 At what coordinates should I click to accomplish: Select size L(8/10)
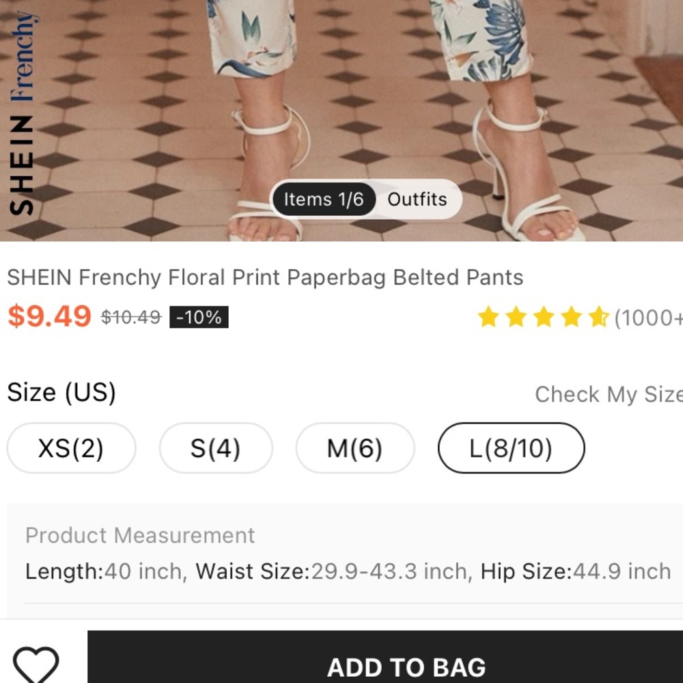coord(511,448)
